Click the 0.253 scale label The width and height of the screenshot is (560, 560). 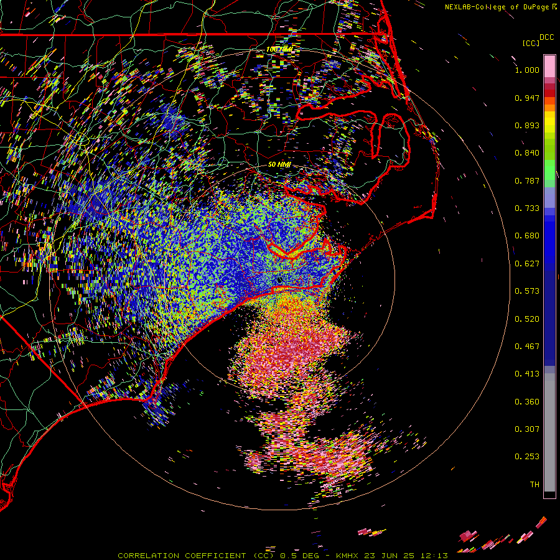coord(527,457)
